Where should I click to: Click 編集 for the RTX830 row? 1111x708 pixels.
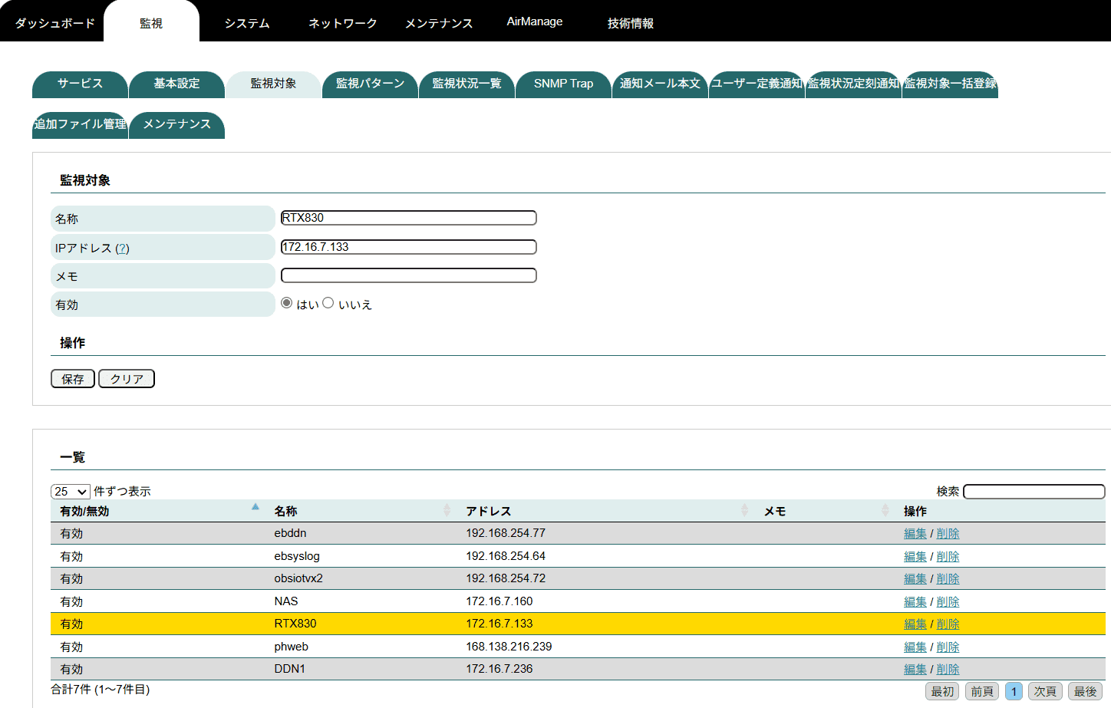pos(915,624)
